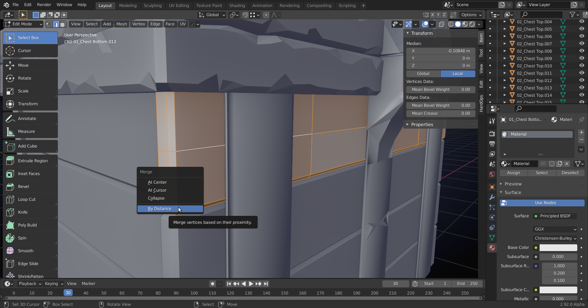Select the Bevel tool
Screen dimensions: 588x308
[x=30, y=186]
